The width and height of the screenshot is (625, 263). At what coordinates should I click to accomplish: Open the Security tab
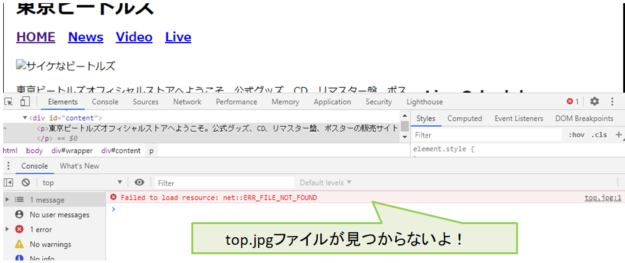379,102
